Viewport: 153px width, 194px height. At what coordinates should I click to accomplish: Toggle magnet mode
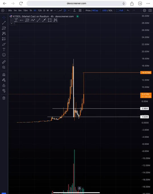click(4, 75)
